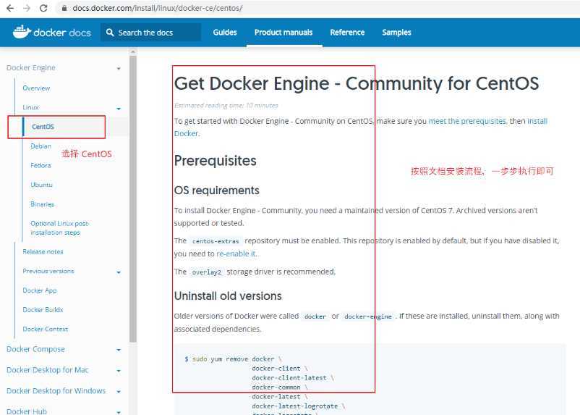Open Docker Compose in the sidebar
The width and height of the screenshot is (580, 415).
click(x=35, y=349)
